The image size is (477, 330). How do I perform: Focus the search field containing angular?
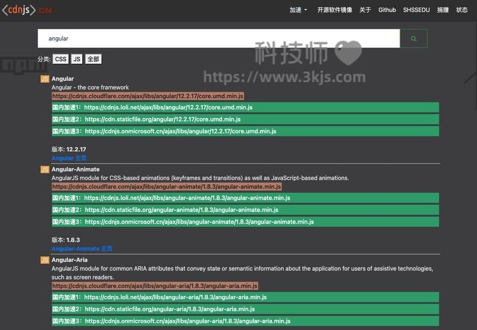(x=219, y=39)
